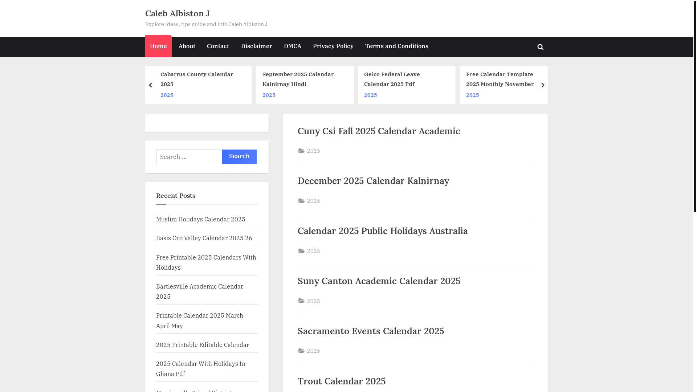Image resolution: width=697 pixels, height=392 pixels.
Task: Open 2025 Printable Editable Calendar recent post
Action: (x=203, y=345)
